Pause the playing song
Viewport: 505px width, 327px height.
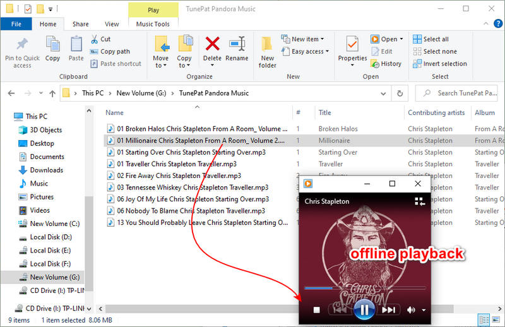click(364, 310)
